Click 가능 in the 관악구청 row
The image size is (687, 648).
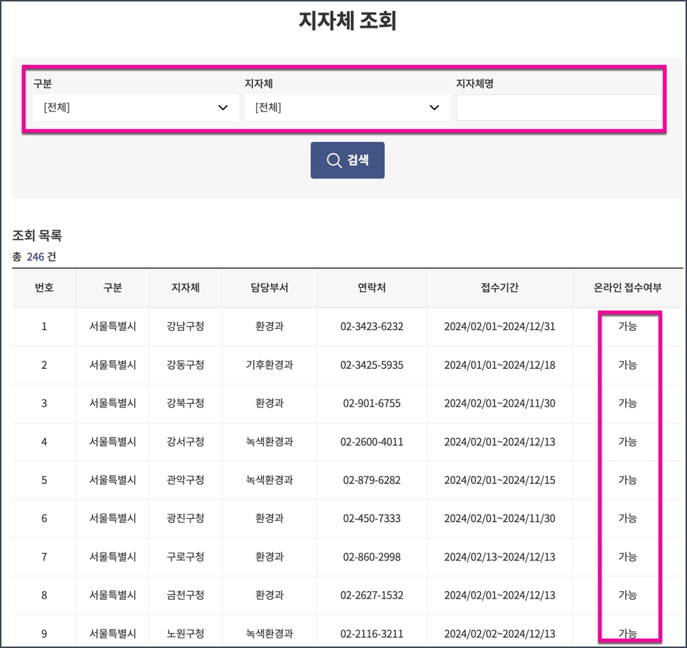coord(627,480)
